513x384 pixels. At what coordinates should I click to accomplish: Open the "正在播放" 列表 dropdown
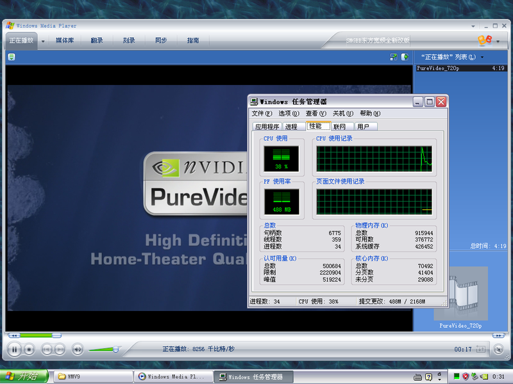coord(452,57)
